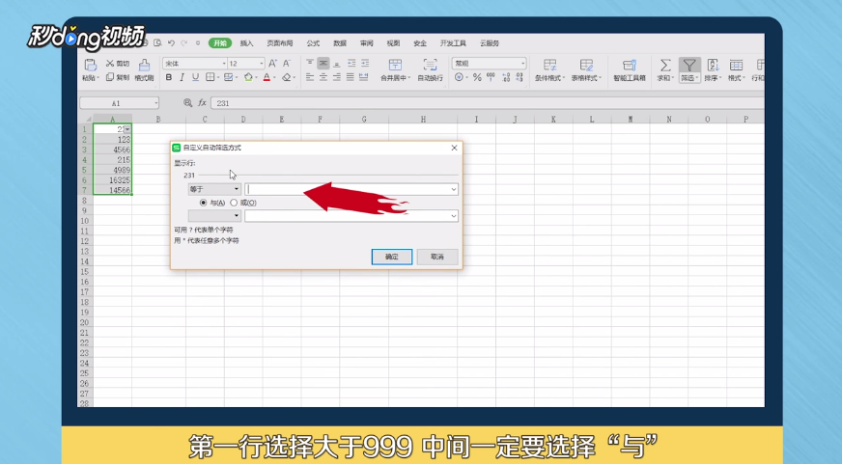842x464 pixels.
Task: Open the font name 宋体 dropdown
Action: (x=224, y=64)
